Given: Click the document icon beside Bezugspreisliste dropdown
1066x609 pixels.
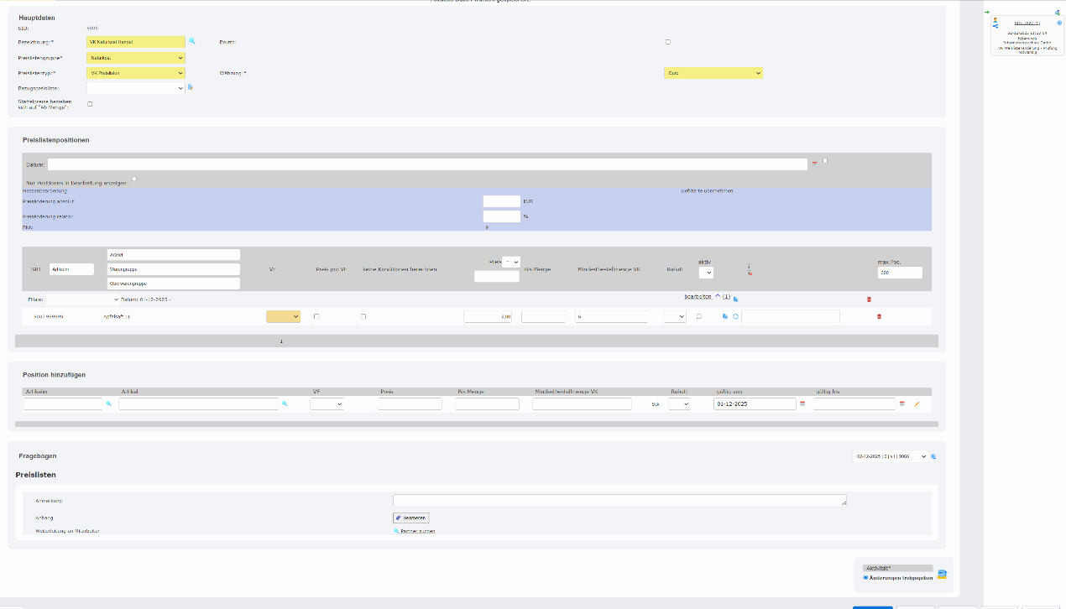Looking at the screenshot, I should [x=191, y=86].
